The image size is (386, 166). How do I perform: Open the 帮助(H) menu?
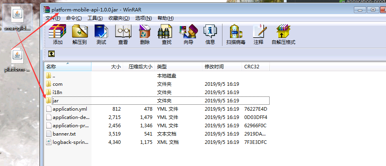point(165,18)
